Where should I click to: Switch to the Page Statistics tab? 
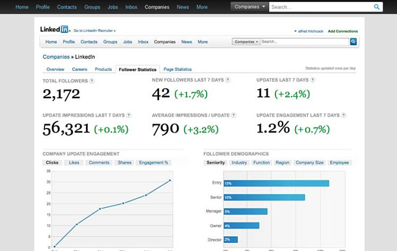pyautogui.click(x=178, y=69)
